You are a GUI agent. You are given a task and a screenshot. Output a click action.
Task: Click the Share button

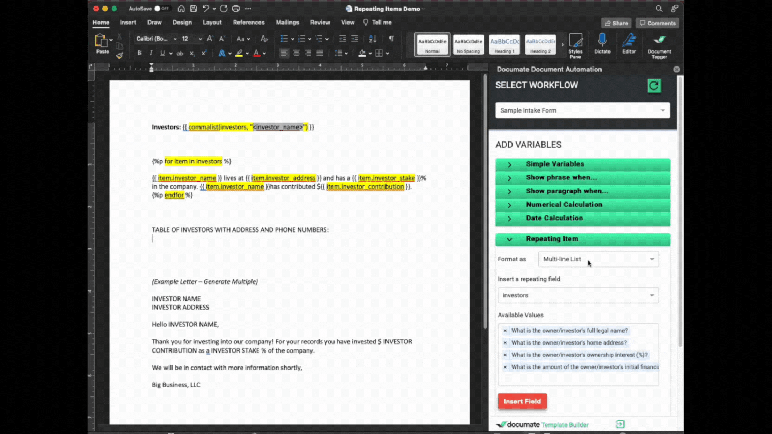[x=616, y=23]
